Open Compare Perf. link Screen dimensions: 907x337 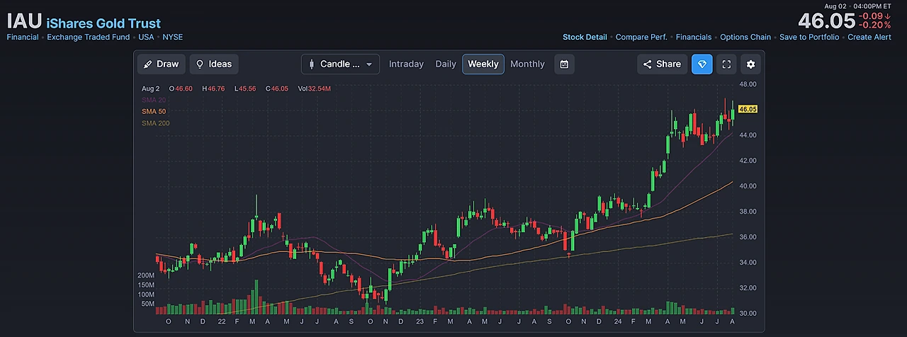pos(641,37)
